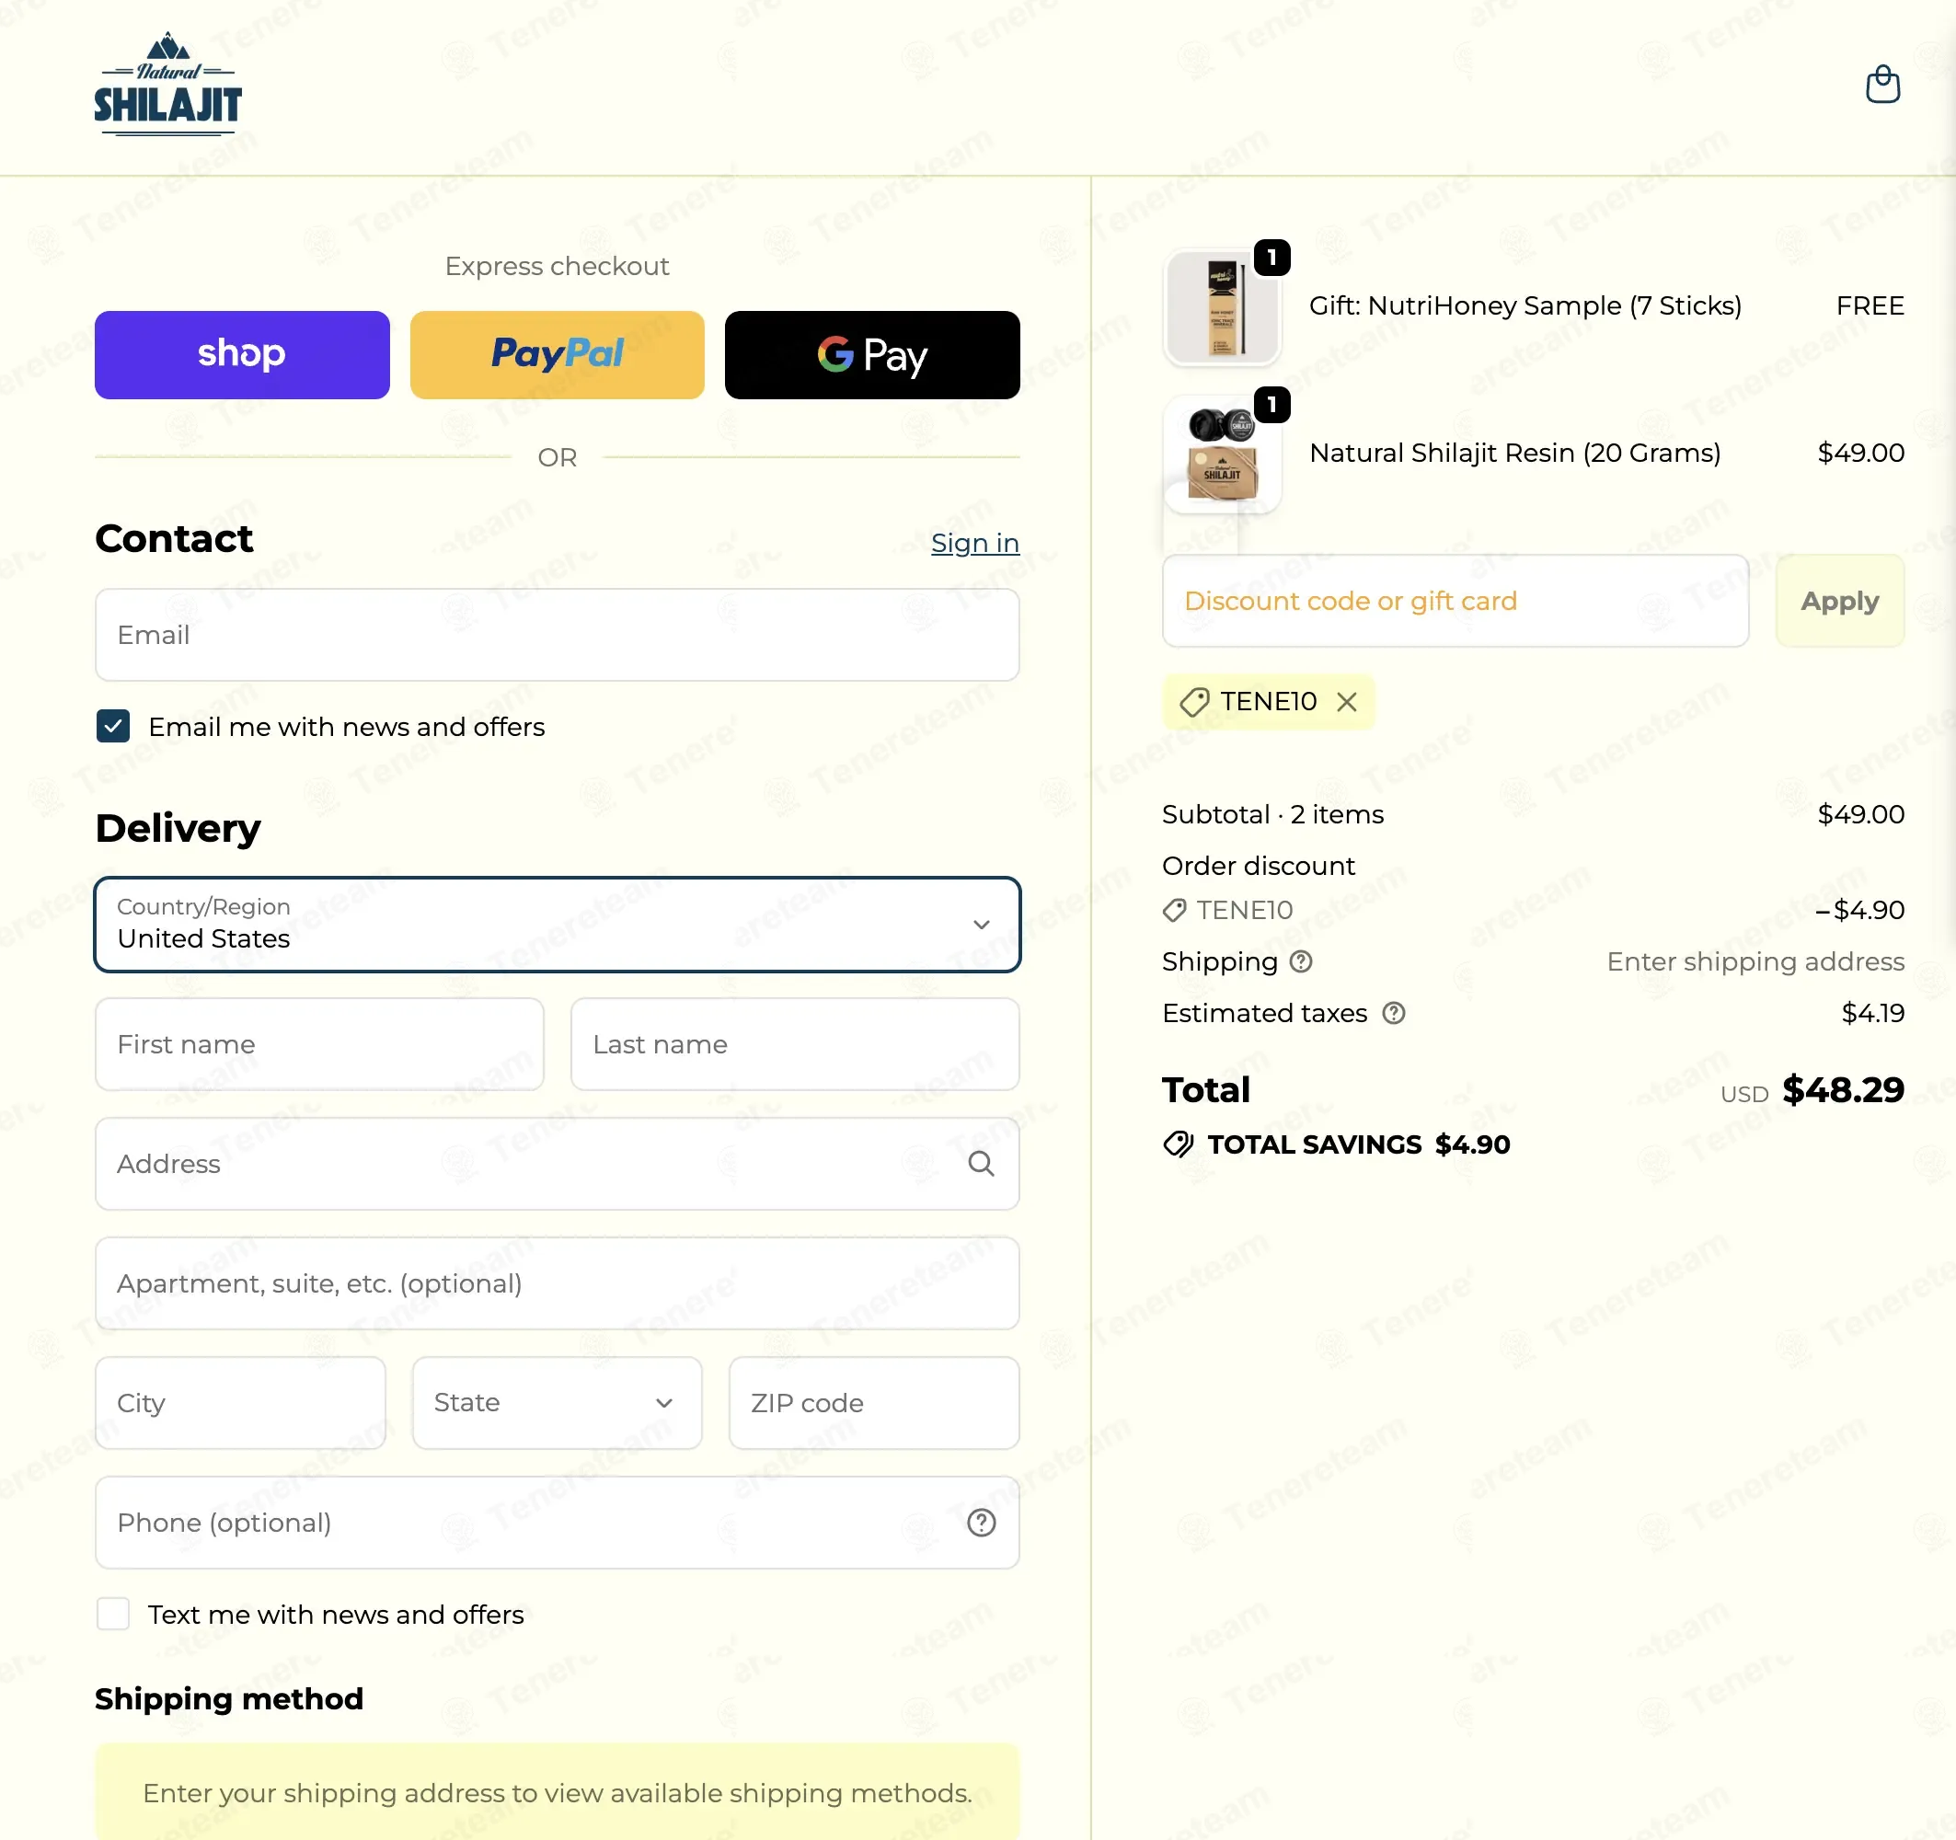Click the Discount code or gift card field
This screenshot has height=1840, width=1956.
click(x=1455, y=600)
